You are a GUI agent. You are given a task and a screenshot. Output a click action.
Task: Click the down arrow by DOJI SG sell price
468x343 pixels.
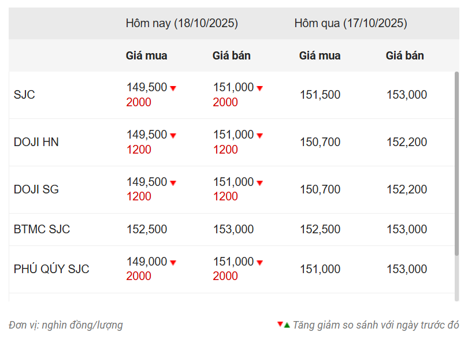point(259,183)
